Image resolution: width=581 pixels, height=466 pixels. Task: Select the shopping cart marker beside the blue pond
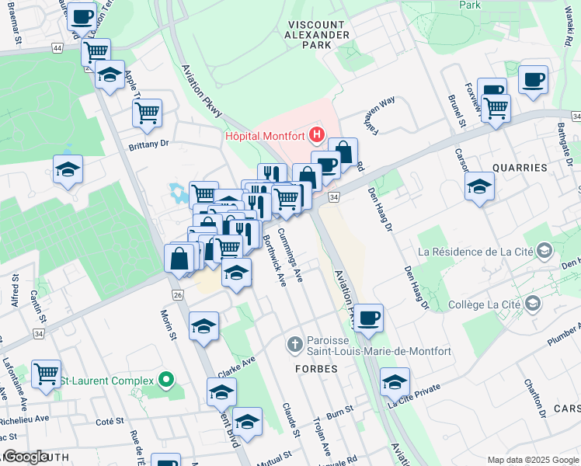[x=203, y=193]
